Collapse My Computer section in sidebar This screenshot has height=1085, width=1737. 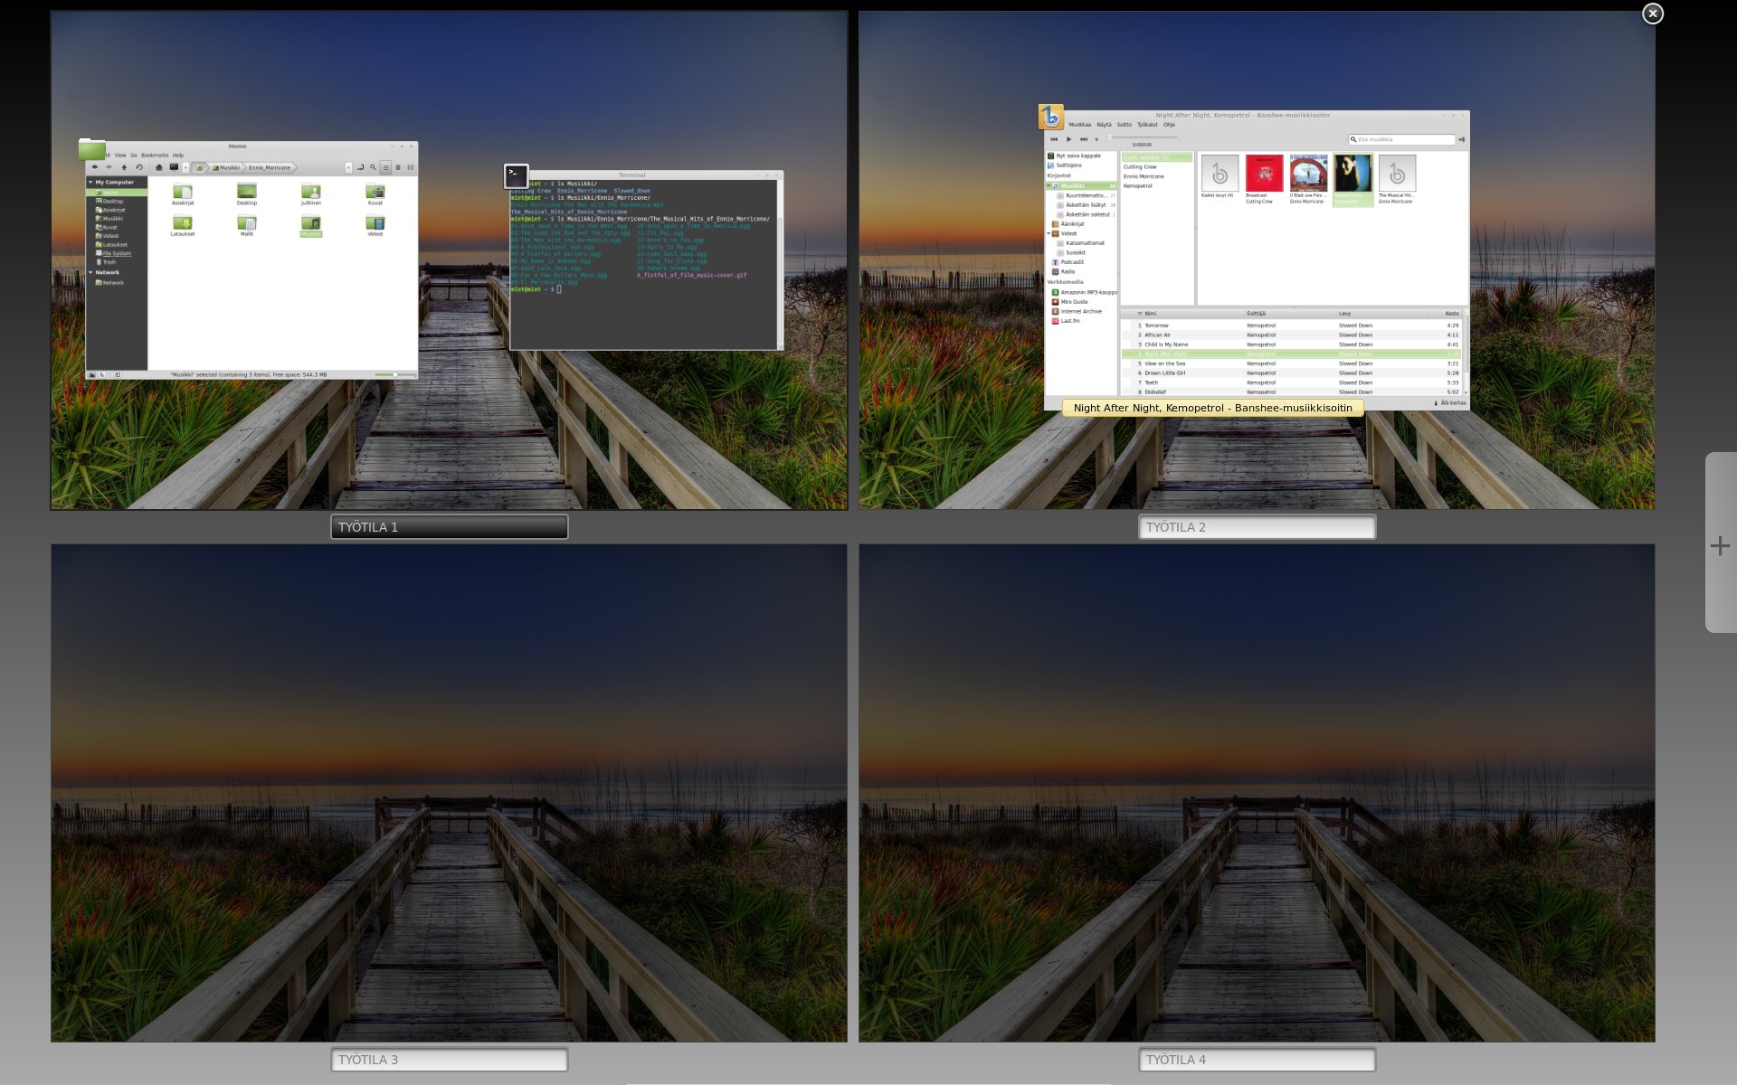tap(90, 183)
